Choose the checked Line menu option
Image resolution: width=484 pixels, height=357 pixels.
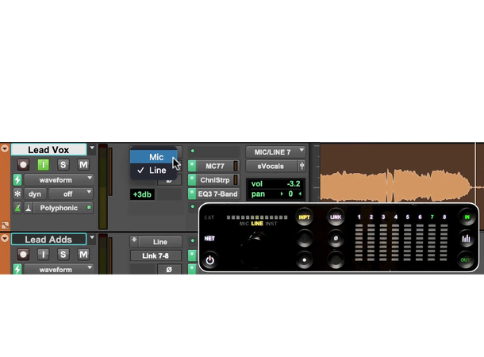(153, 171)
